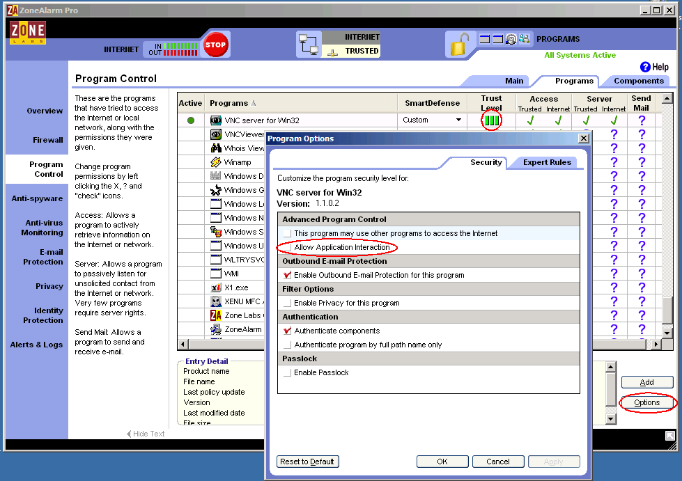Click the X1.exe program icon
The width and height of the screenshot is (682, 481).
(x=216, y=287)
